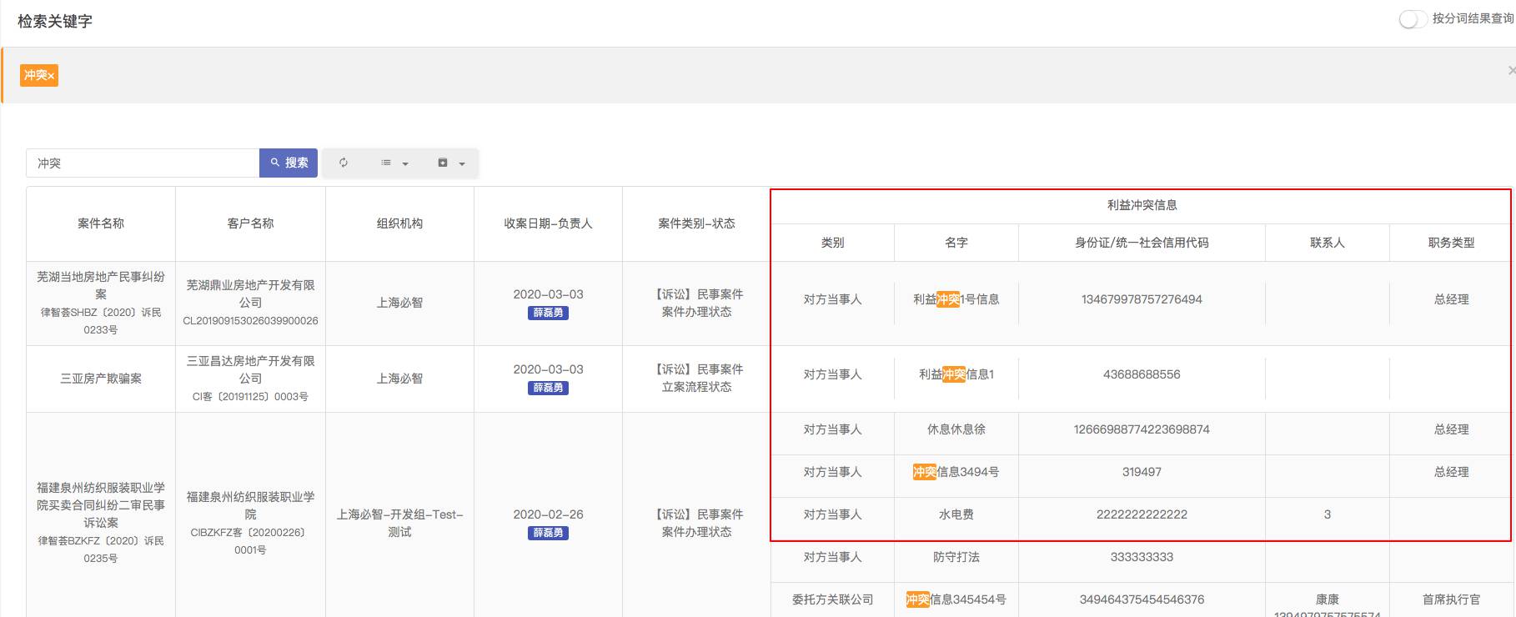
Task: Select the 利益冲突1号信息 name cell
Action: [x=956, y=299]
